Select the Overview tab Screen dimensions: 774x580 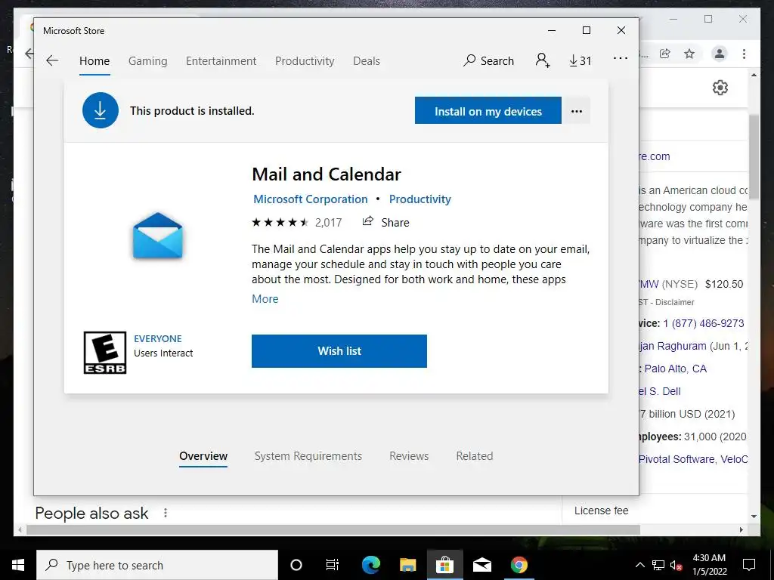tap(203, 456)
